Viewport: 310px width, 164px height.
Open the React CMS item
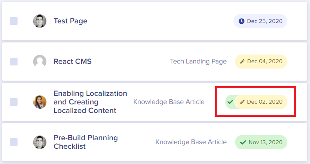click(x=73, y=62)
